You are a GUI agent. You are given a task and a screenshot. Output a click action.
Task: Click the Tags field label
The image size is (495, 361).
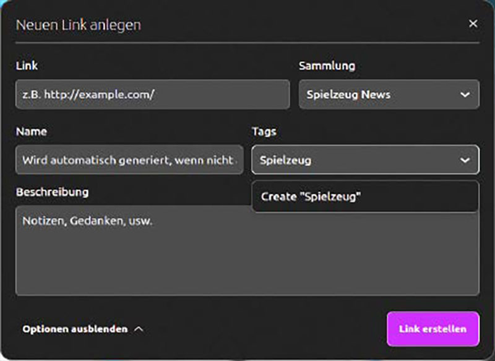(264, 131)
